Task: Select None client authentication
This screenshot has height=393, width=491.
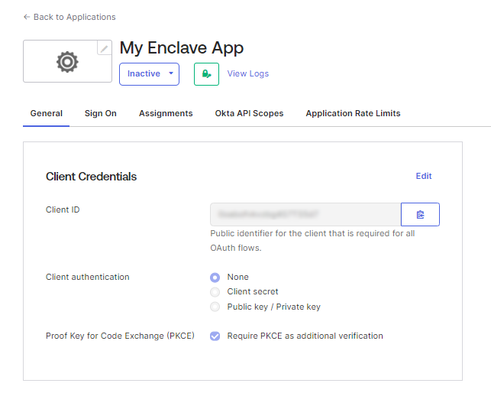Action: tap(215, 278)
